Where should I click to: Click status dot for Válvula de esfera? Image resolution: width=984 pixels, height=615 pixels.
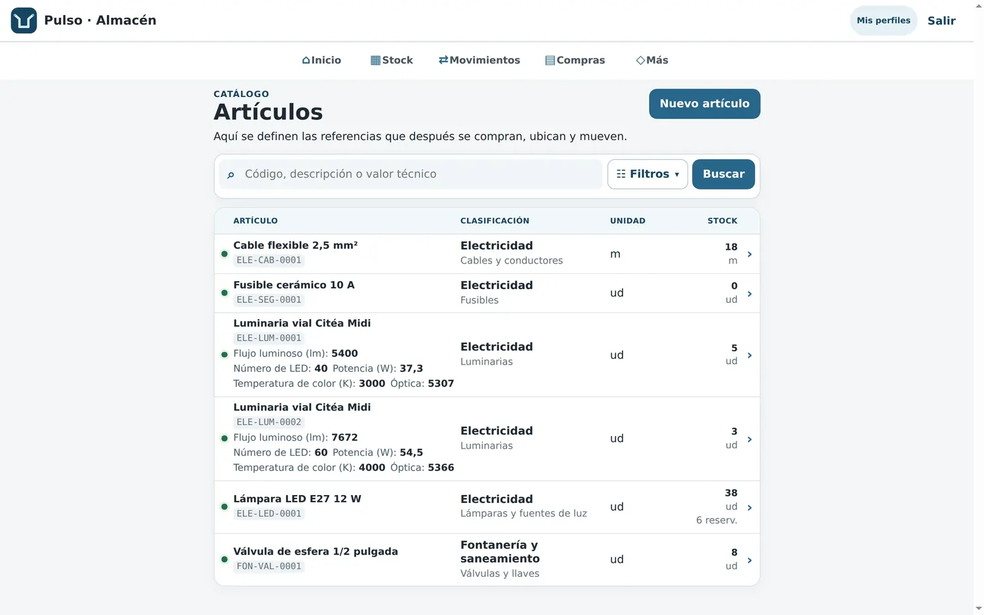pos(224,559)
